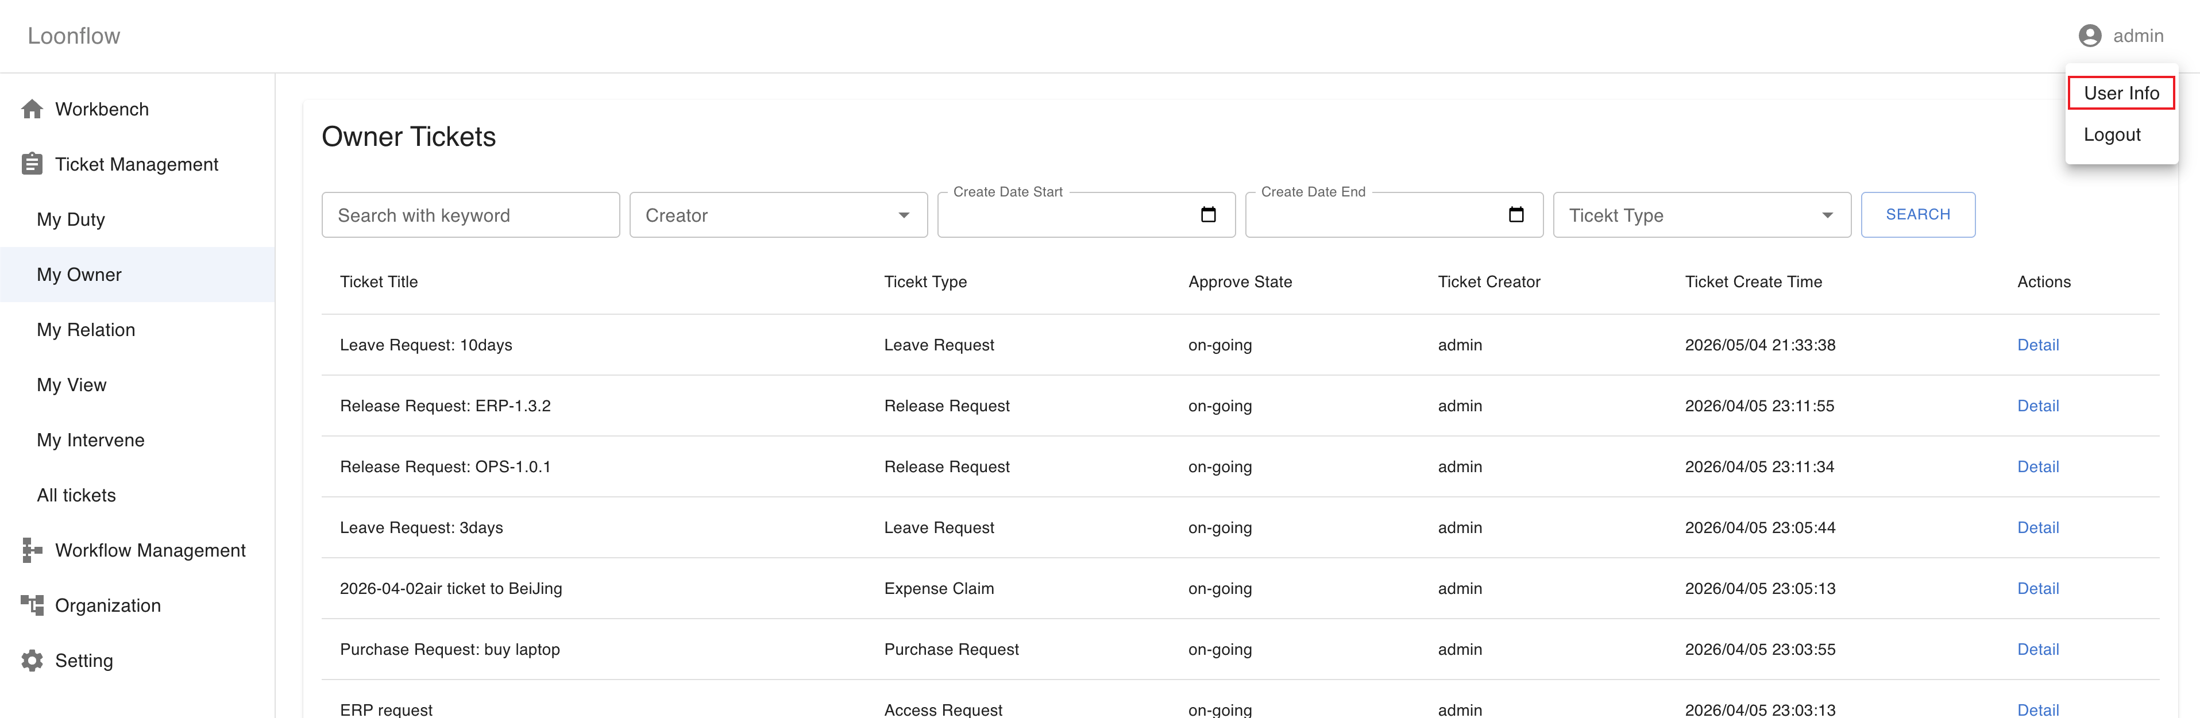The height and width of the screenshot is (718, 2200).
Task: Select 'Leave Request: 3days' title cell
Action: 421,528
